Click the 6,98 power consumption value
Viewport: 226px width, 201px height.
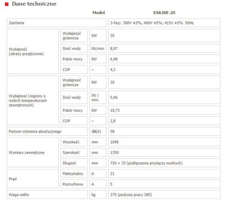(115, 59)
